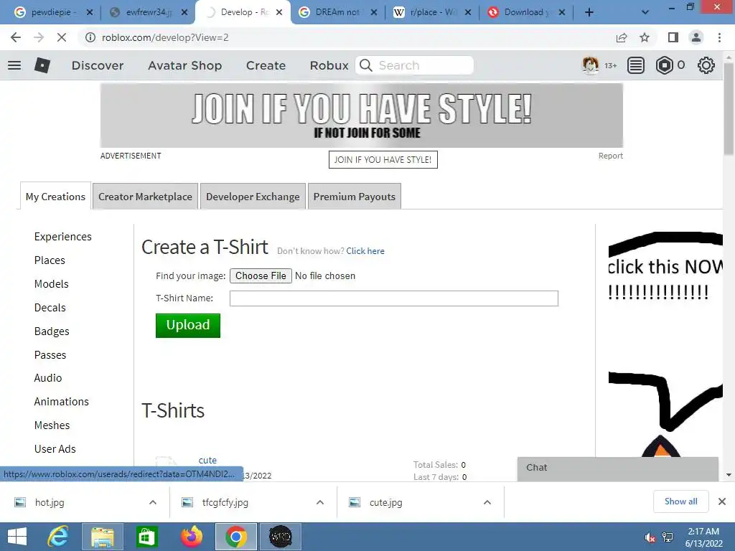Click the 'Click here' help link
Screen dimensions: 735x551
point(365,250)
